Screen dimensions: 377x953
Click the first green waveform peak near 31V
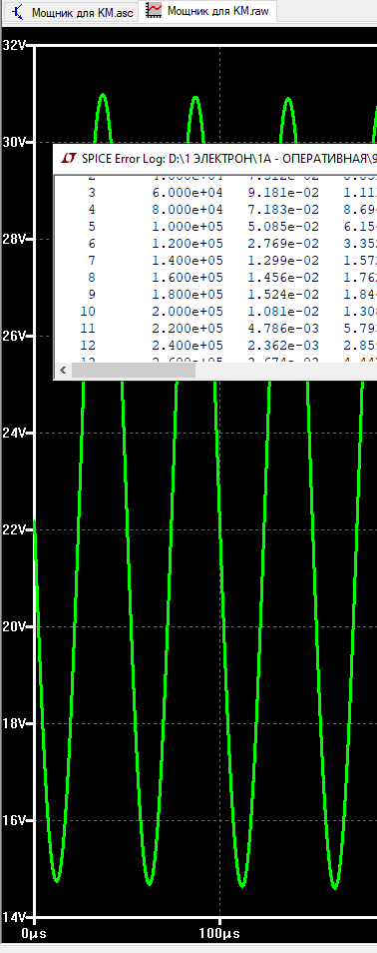click(x=103, y=96)
